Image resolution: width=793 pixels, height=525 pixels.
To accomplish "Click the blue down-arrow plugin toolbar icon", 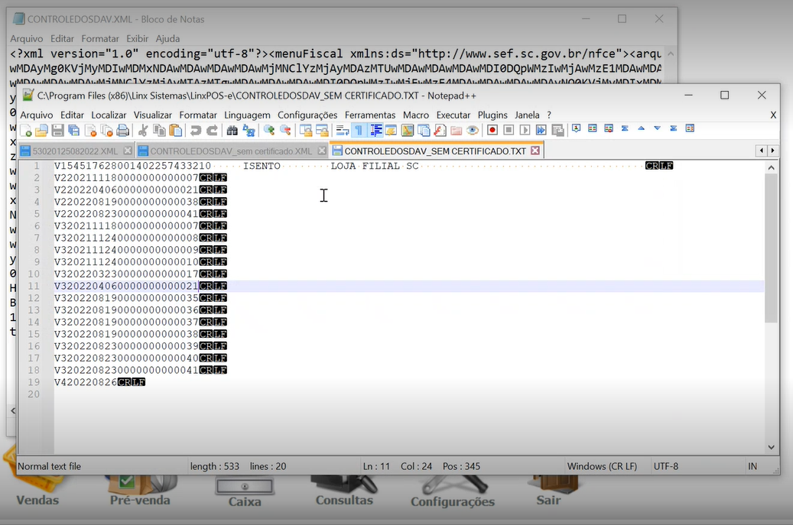I will (x=658, y=128).
